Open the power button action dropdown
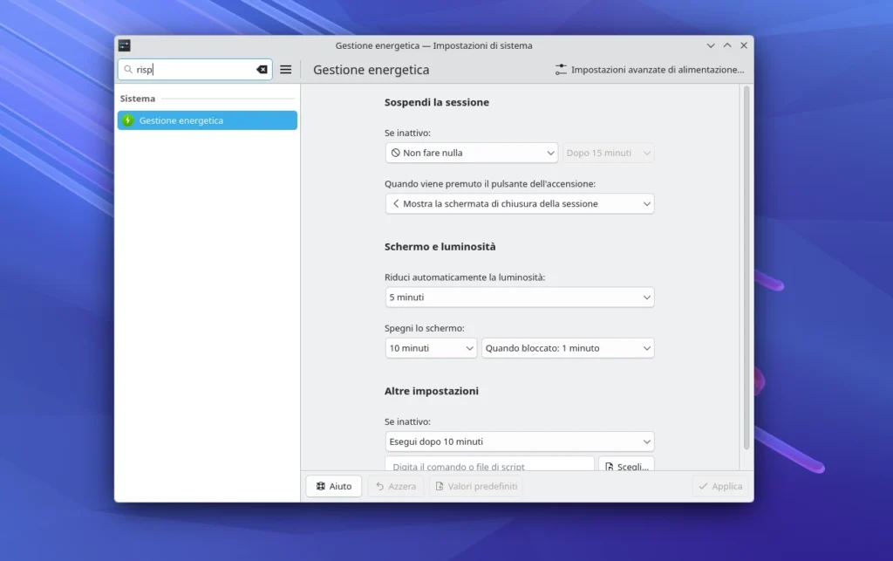 [519, 203]
